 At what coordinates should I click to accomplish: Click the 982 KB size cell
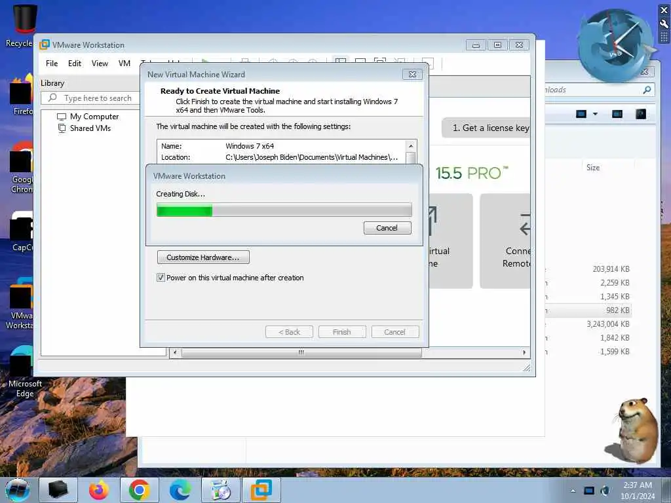pos(617,310)
